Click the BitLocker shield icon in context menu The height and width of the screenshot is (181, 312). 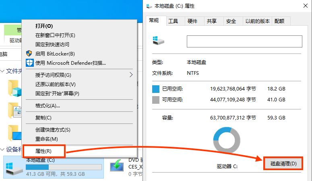[x=29, y=53]
